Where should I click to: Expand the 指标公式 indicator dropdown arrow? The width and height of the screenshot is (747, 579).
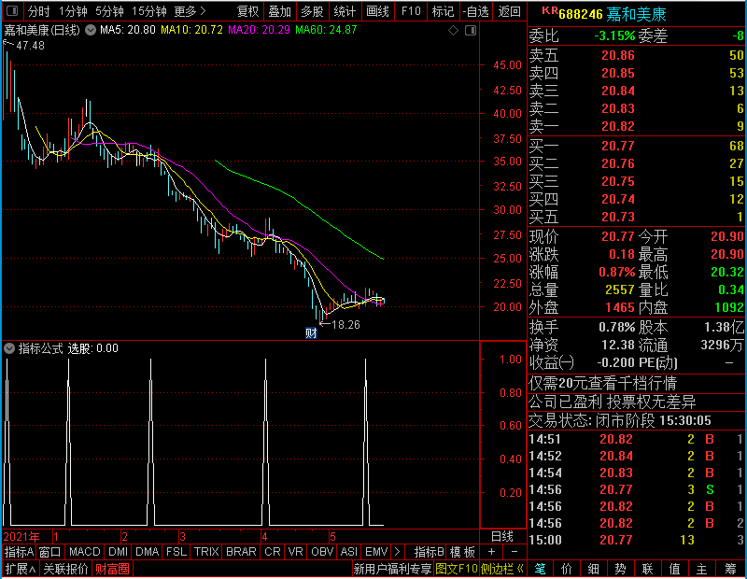9,348
